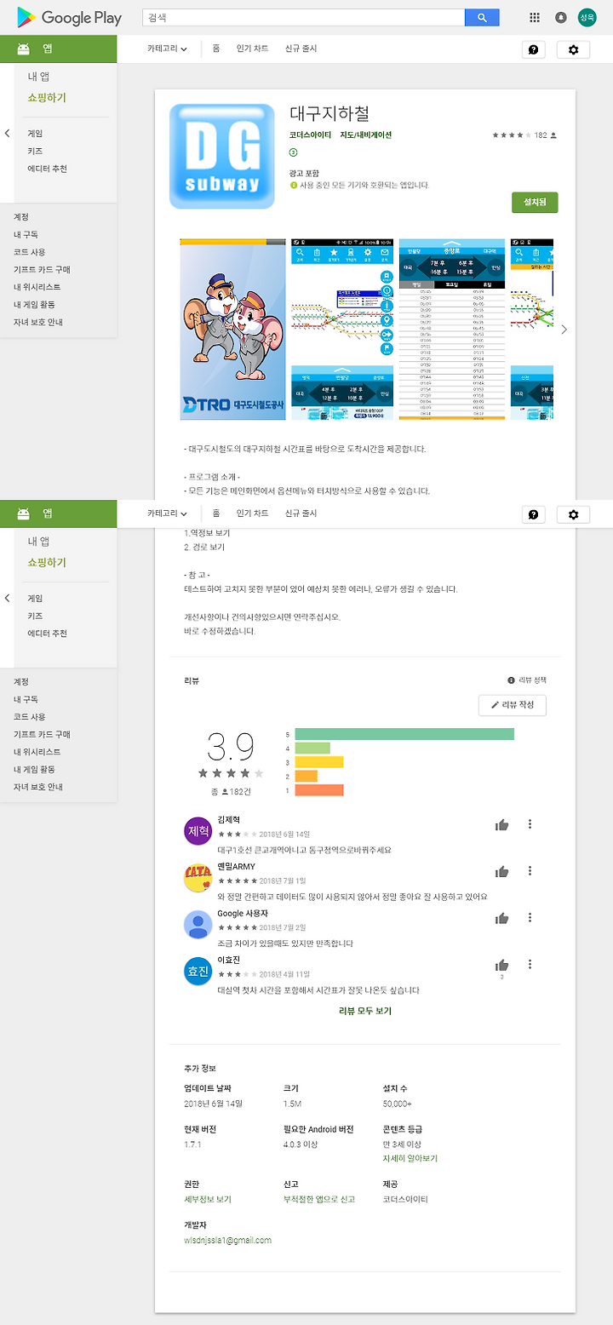Open the timetable list screenshot thumbnail
The image size is (613, 1325).
(x=452, y=330)
